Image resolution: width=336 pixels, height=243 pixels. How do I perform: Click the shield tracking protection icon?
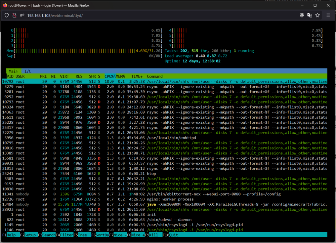(x=7, y=15)
